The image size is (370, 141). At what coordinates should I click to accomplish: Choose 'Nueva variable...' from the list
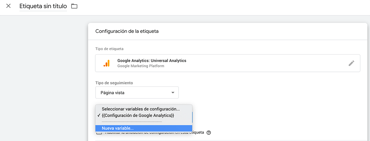click(144, 128)
